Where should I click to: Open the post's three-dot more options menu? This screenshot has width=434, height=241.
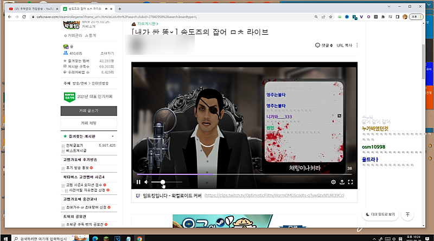[x=357, y=45]
